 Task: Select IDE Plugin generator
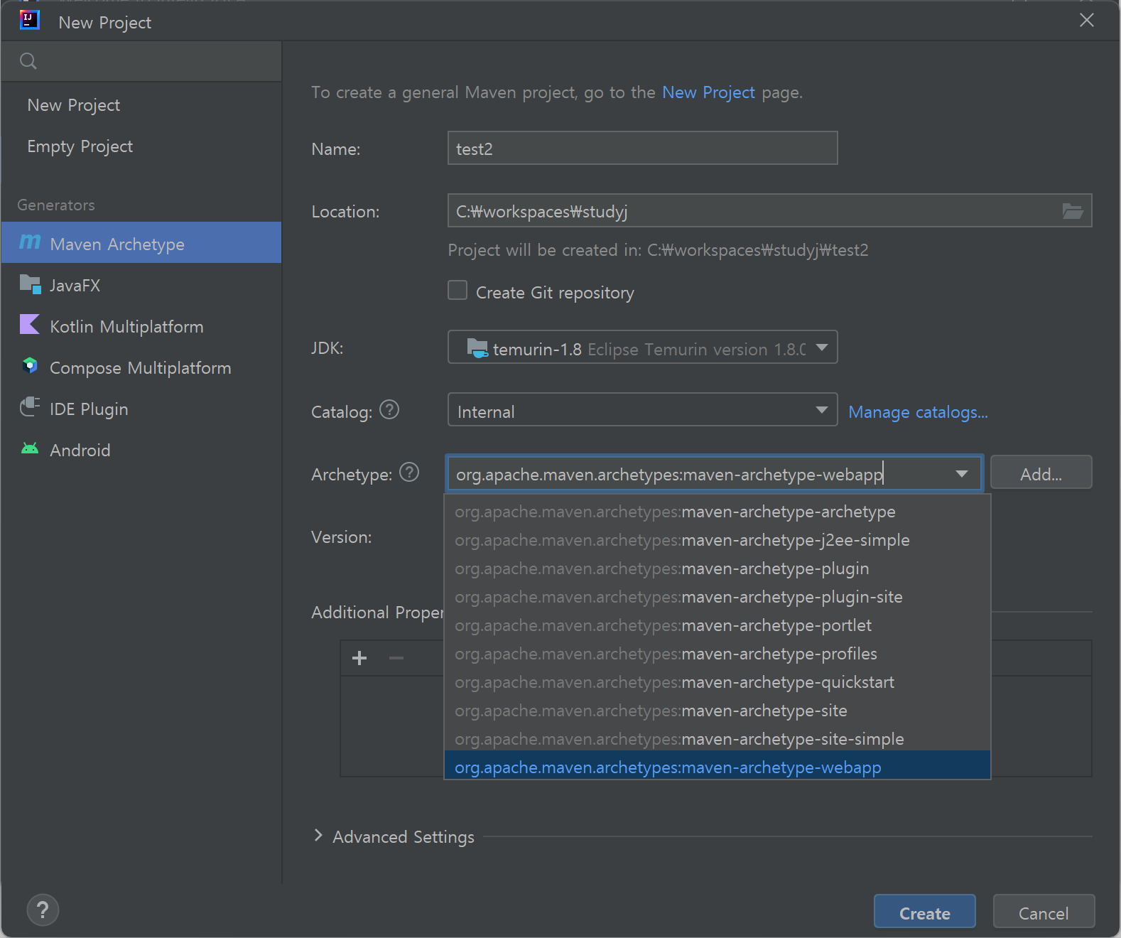click(141, 408)
